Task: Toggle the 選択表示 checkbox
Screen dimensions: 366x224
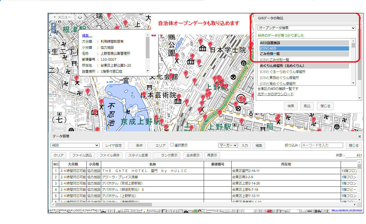Action: 172,145
